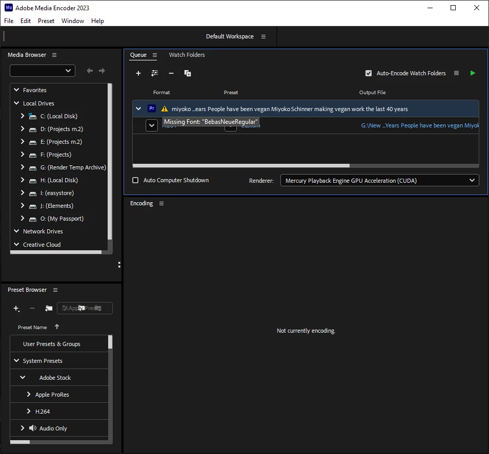Click the Add Output icon in Queue toolbar
The width and height of the screenshot is (489, 454).
click(155, 73)
